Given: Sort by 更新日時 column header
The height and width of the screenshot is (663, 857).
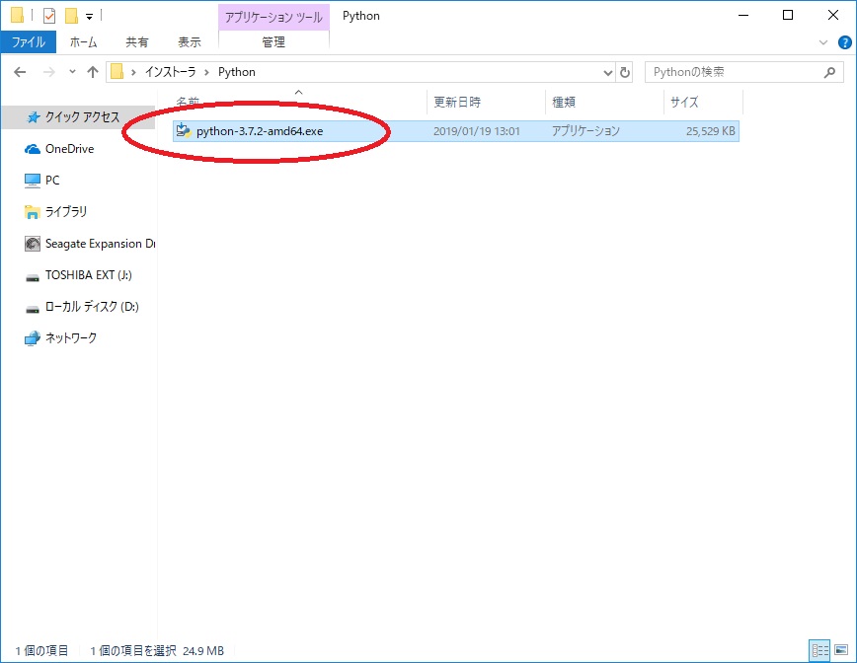Looking at the screenshot, I should (x=457, y=103).
